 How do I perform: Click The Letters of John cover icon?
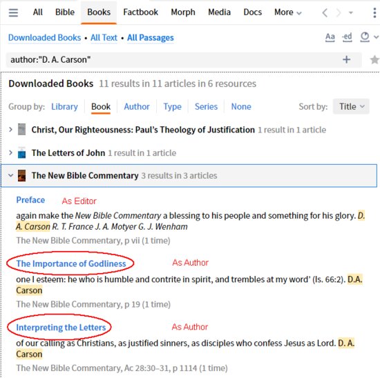pyautogui.click(x=22, y=152)
